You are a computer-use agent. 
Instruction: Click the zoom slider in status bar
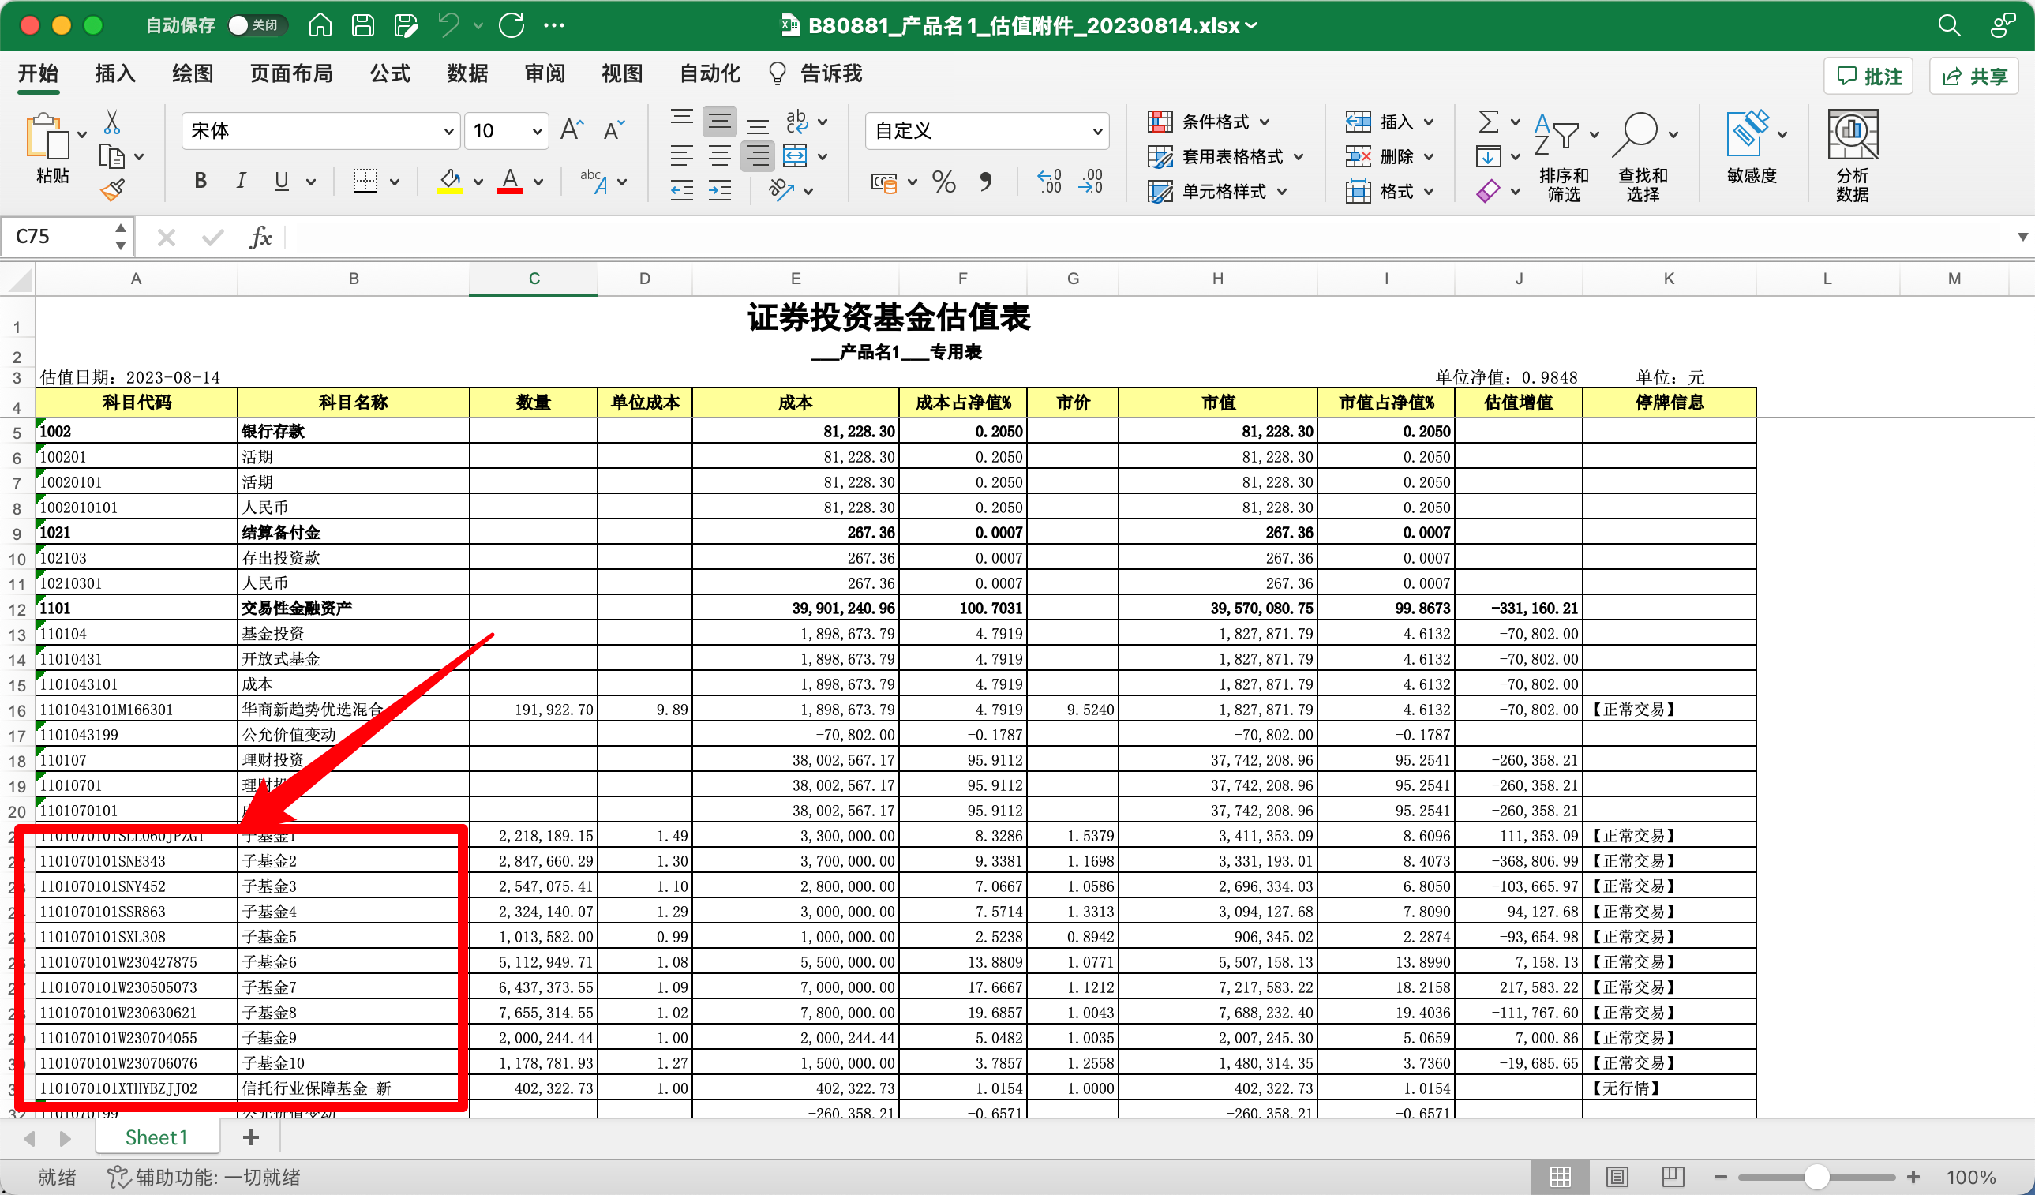pos(1816,1176)
